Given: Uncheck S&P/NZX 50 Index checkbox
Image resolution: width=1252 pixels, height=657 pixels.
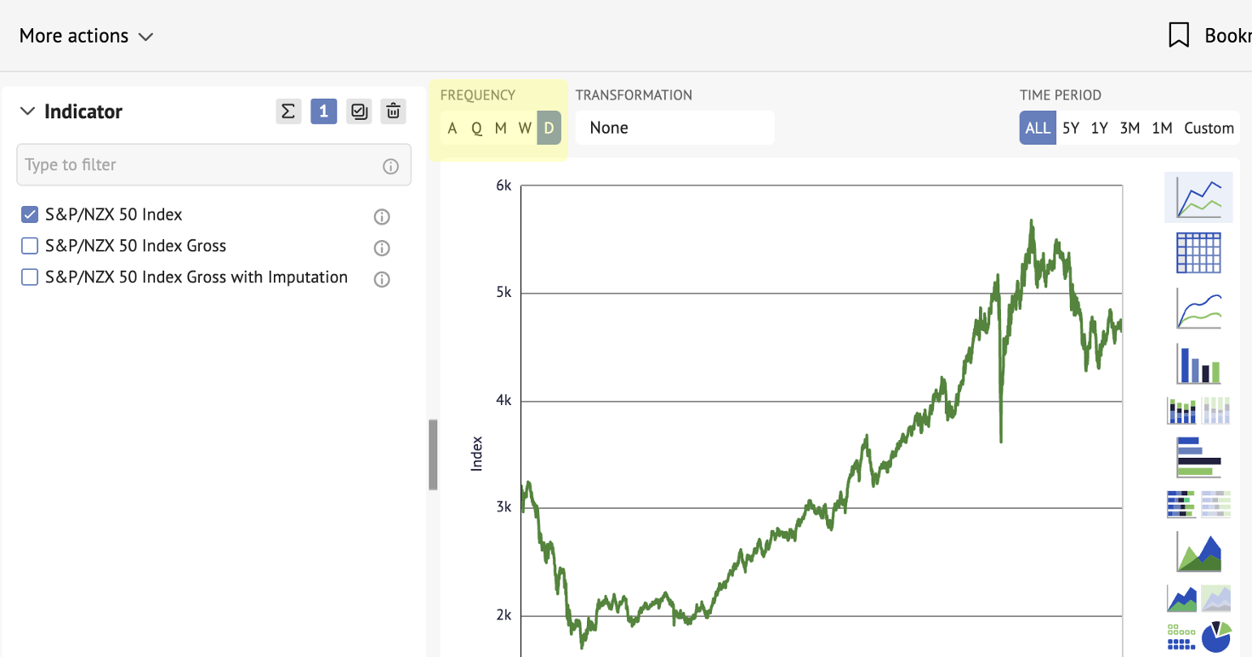Looking at the screenshot, I should pyautogui.click(x=30, y=214).
